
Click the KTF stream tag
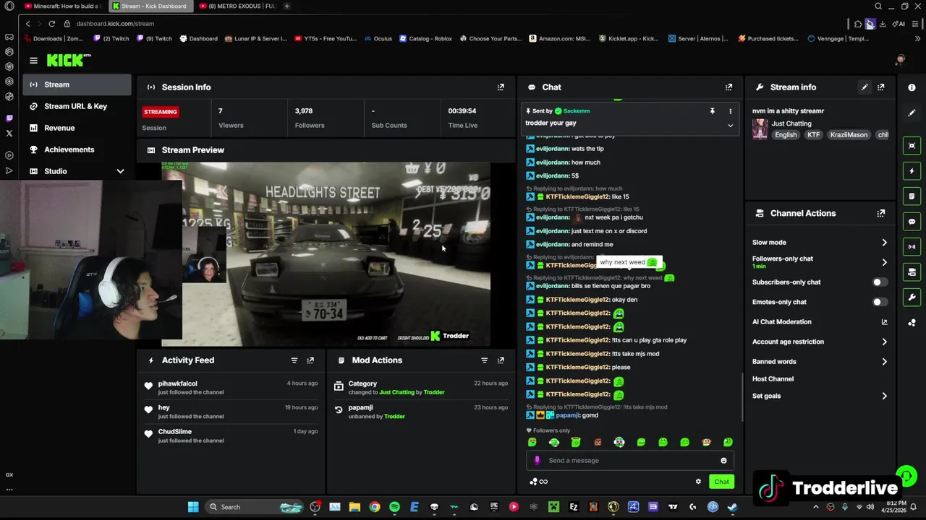tap(814, 135)
